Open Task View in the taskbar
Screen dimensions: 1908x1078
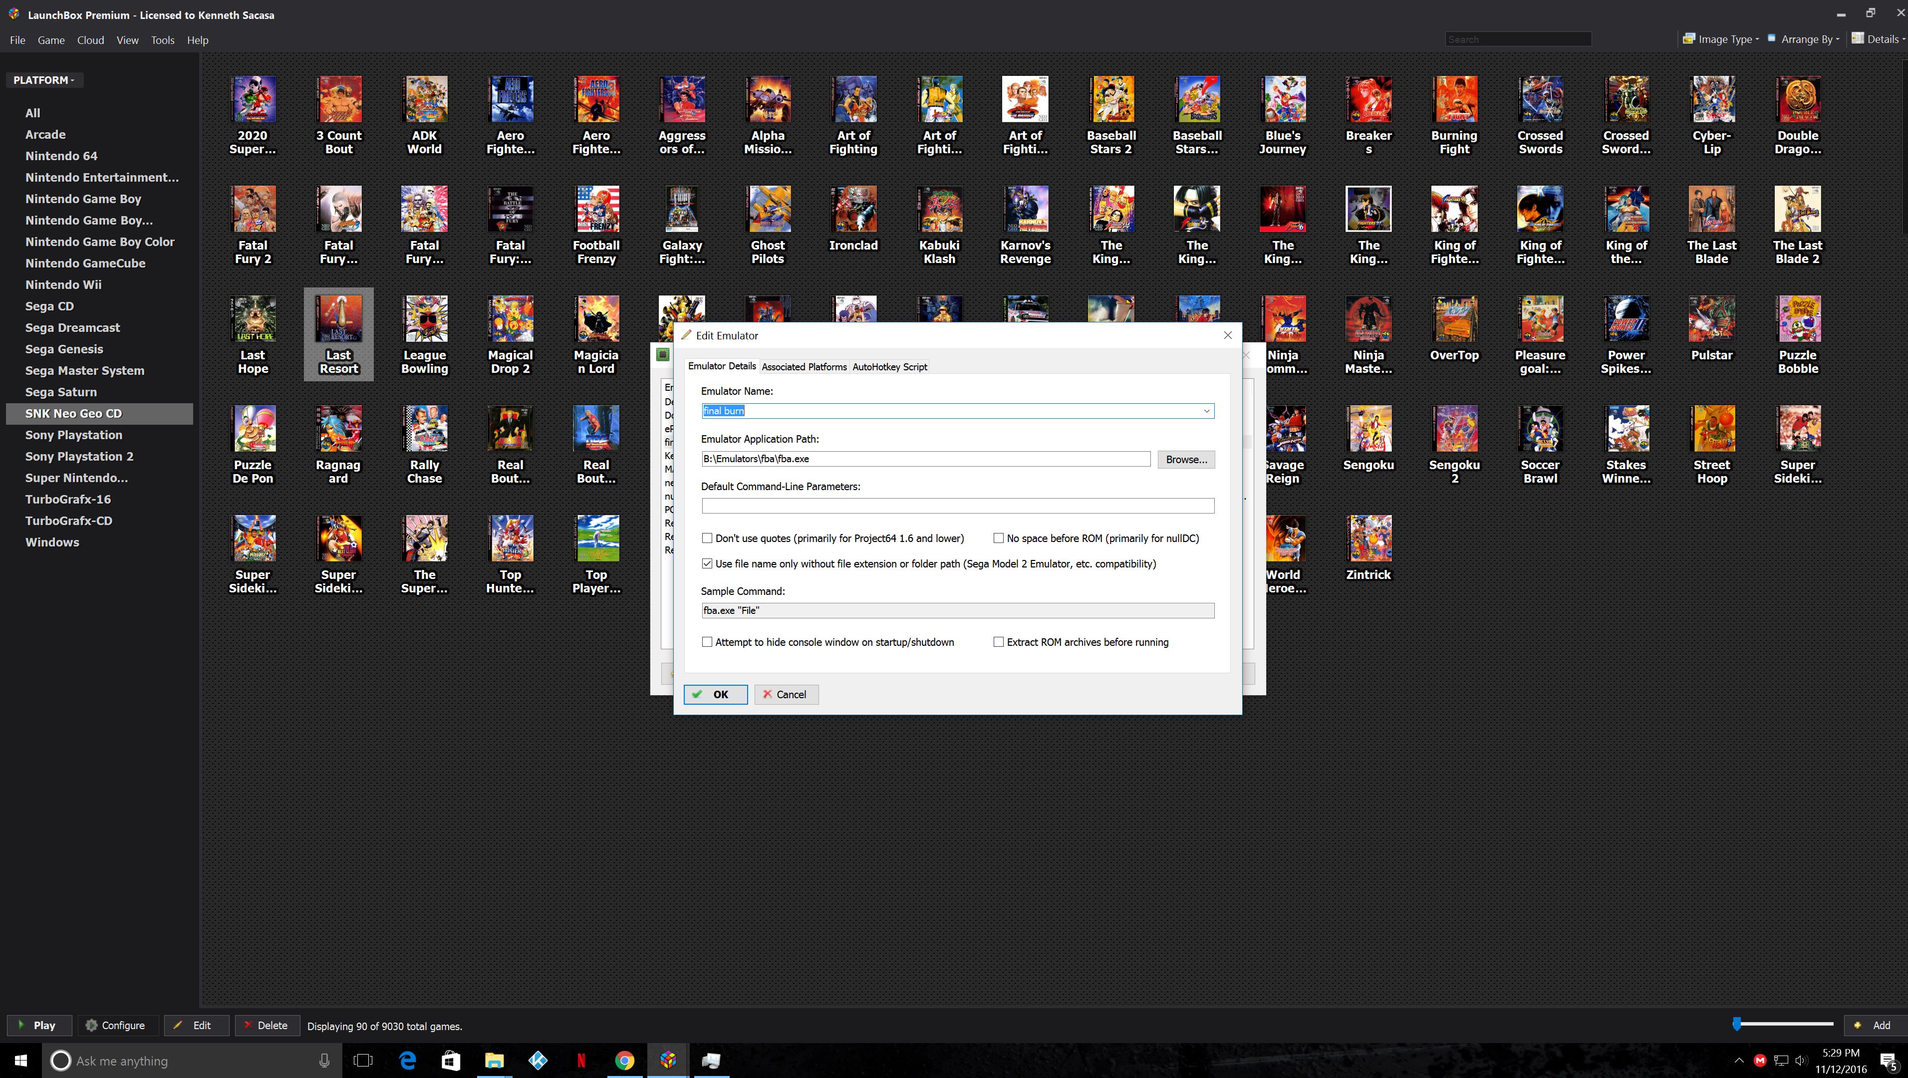tap(363, 1060)
